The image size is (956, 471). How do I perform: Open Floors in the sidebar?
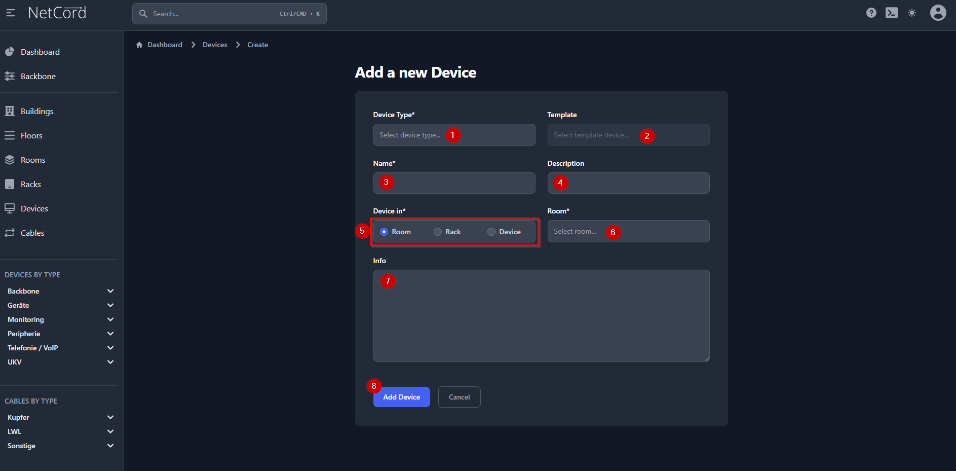click(x=31, y=135)
